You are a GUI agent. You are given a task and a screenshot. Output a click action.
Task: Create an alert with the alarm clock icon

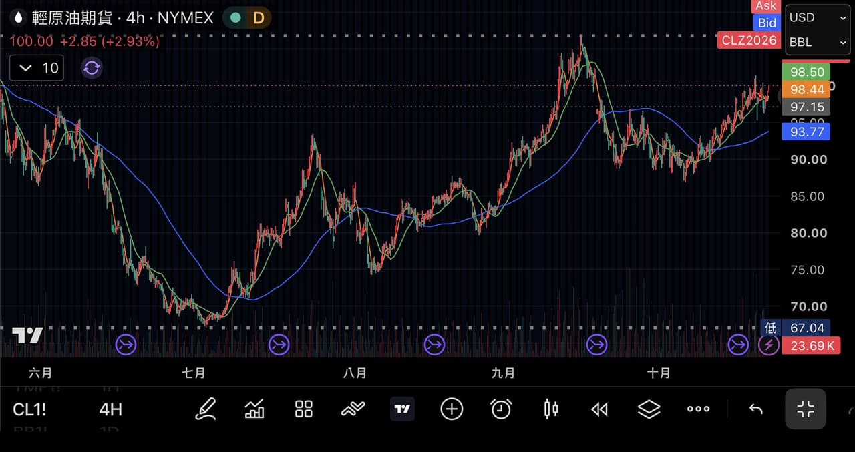(501, 409)
